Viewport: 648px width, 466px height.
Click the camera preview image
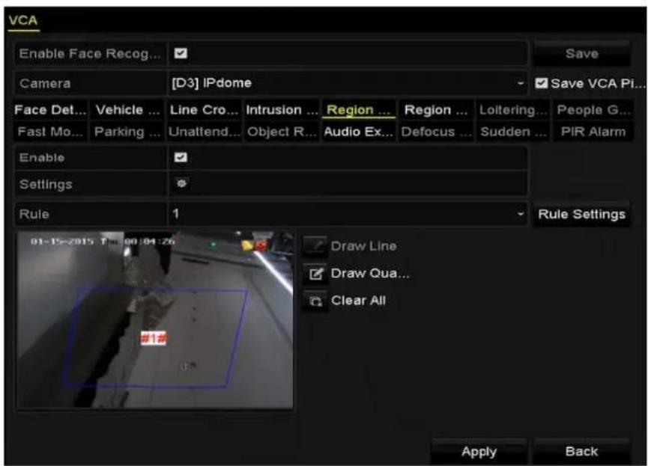tap(155, 320)
